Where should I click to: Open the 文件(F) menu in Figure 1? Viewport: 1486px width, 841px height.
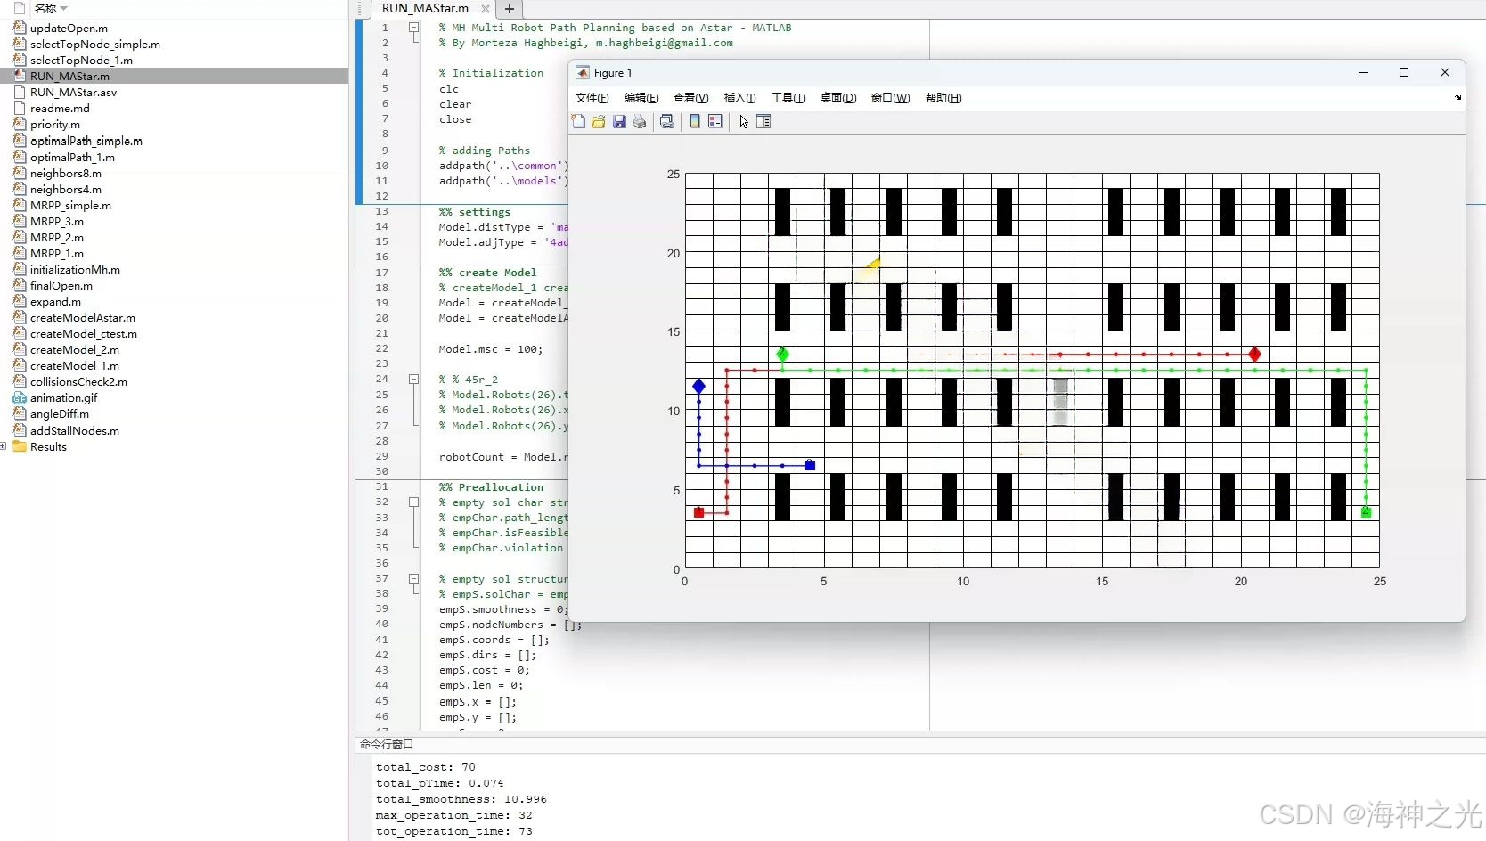tap(592, 98)
